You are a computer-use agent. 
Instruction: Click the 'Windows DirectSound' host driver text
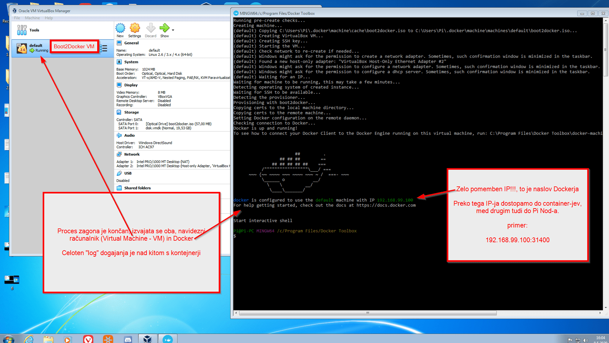coord(155,143)
